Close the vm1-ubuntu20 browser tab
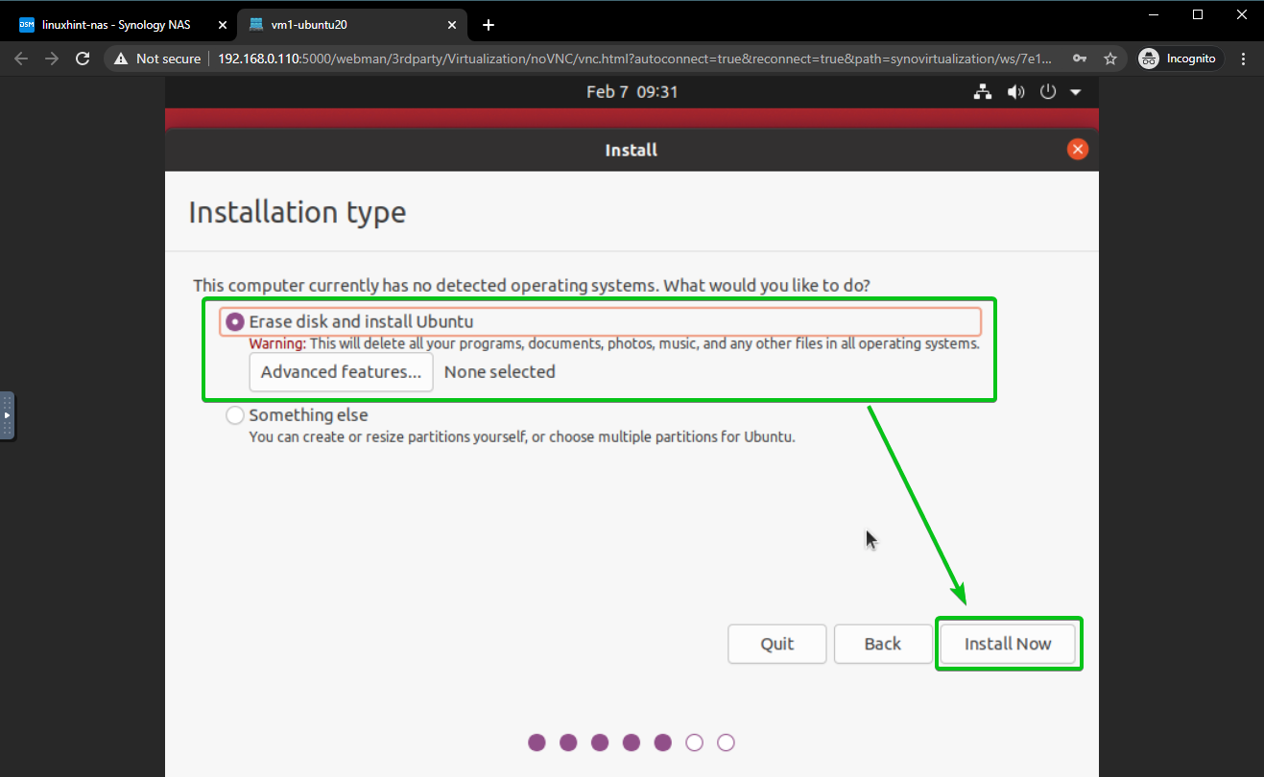The height and width of the screenshot is (777, 1264). [x=452, y=24]
